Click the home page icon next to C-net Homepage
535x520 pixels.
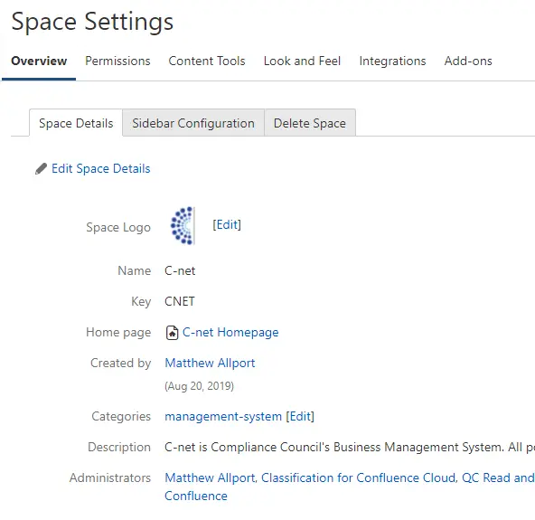tap(172, 333)
